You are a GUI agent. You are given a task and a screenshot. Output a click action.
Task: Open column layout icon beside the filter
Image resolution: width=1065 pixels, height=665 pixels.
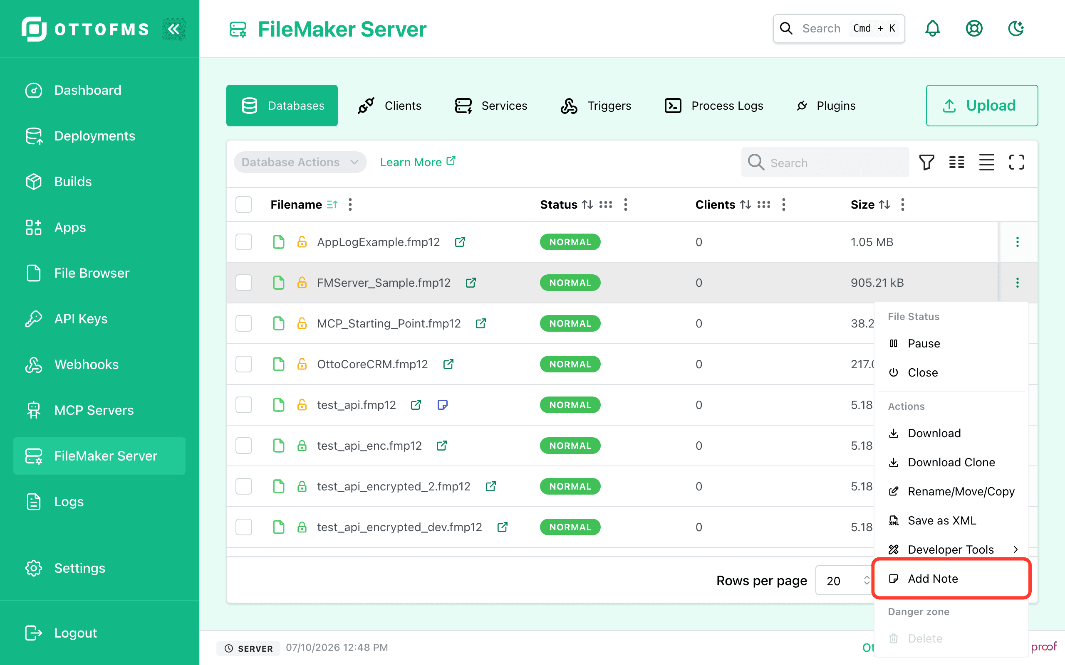coord(956,162)
